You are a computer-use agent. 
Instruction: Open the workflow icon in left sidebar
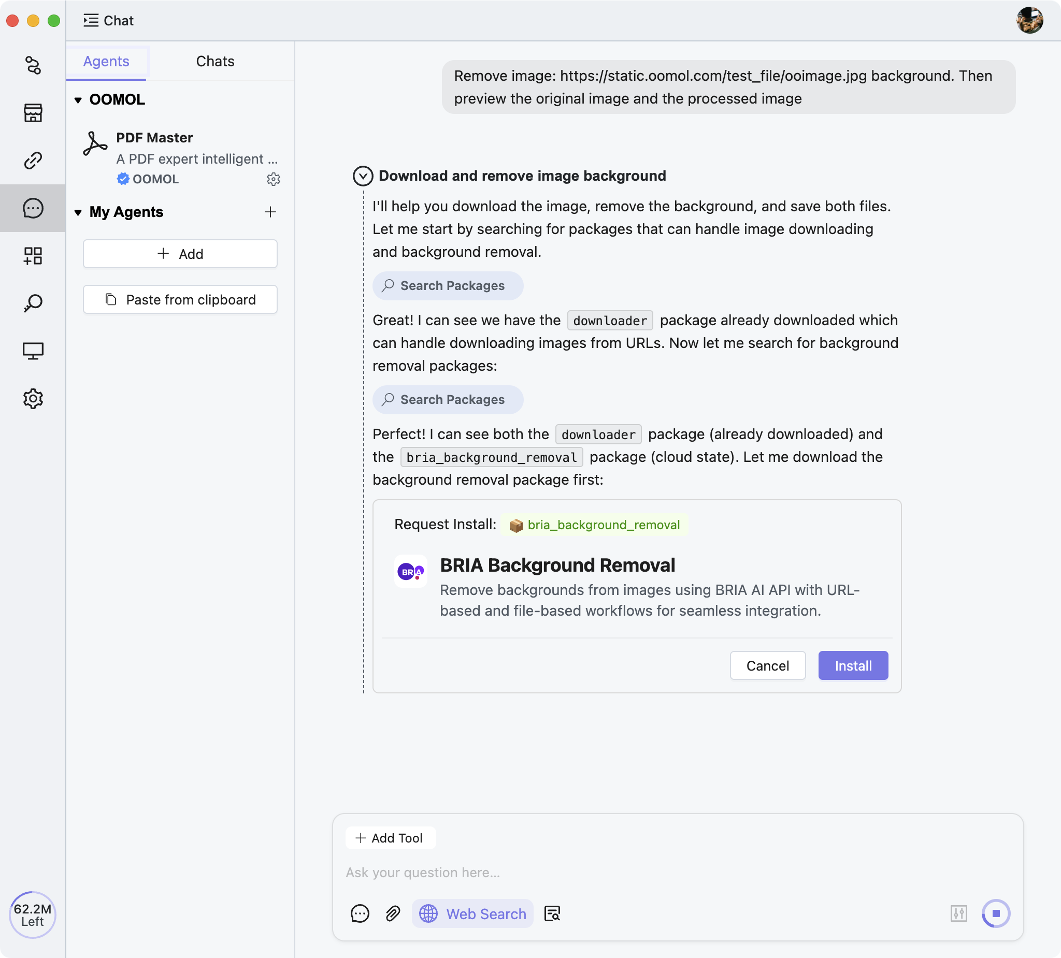pyautogui.click(x=33, y=65)
